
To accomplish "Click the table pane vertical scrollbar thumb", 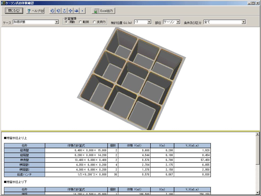I will pyautogui.click(x=257, y=150).
